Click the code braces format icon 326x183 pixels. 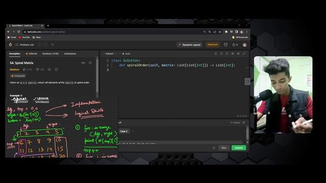tap(221, 53)
